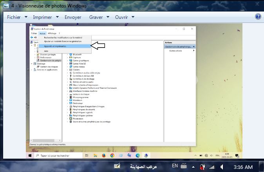Click the blue help question mark icon
This screenshot has width=264, height=172.
(x=258, y=16)
